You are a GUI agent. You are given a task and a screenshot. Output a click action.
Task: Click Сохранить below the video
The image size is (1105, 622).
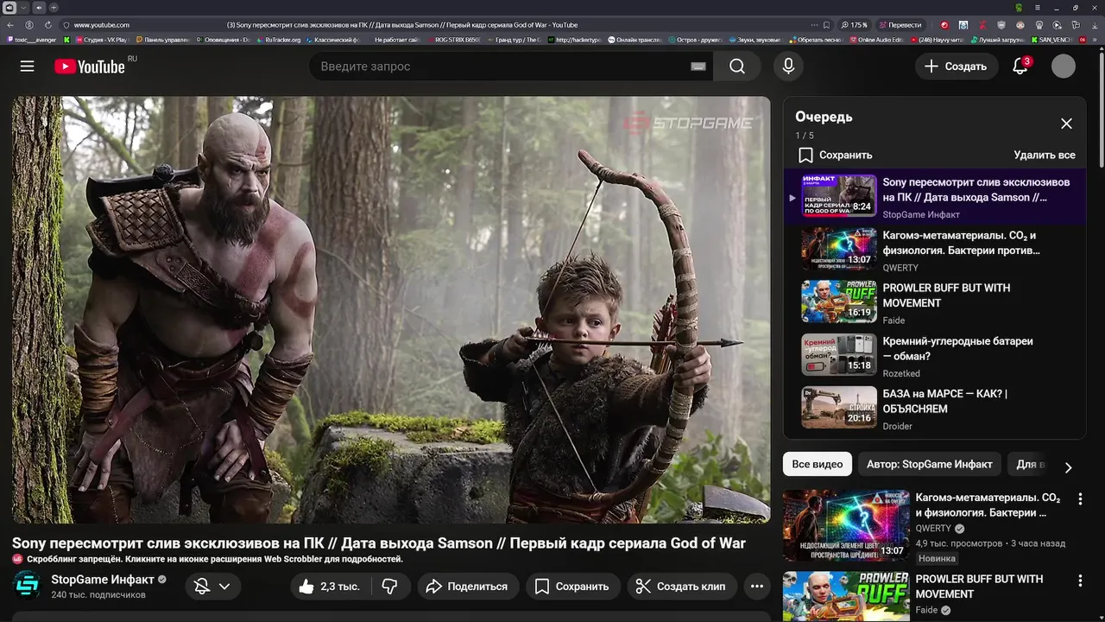coord(572,587)
